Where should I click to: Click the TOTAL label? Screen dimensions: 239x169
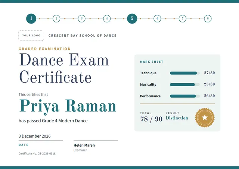pos(146,113)
